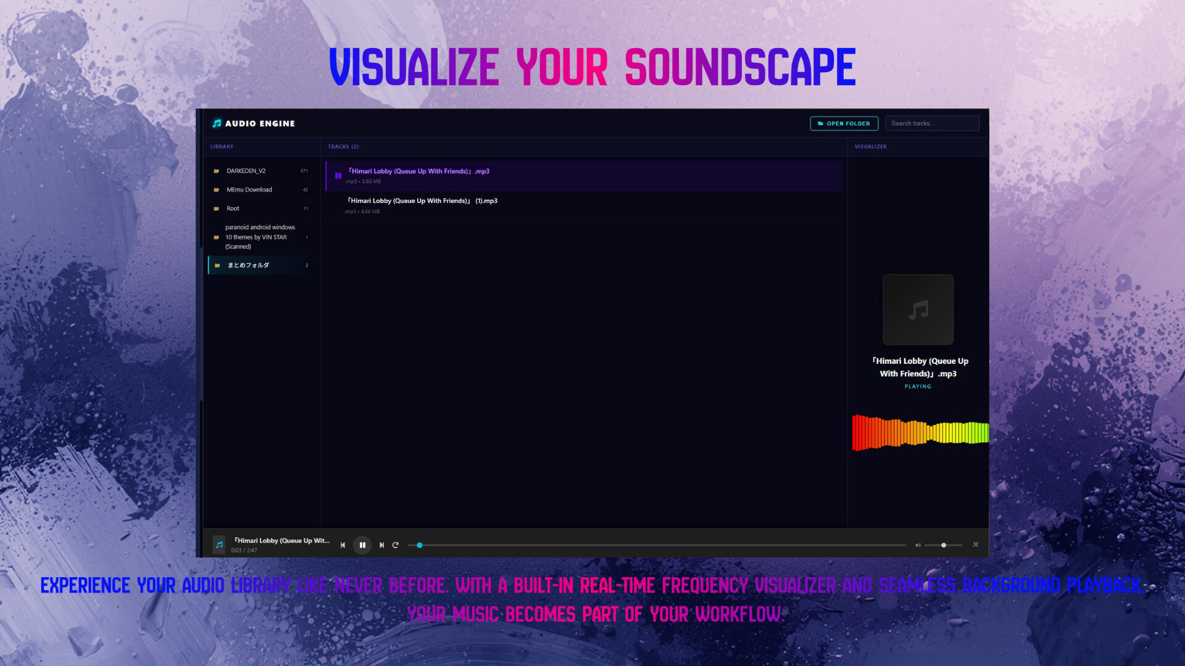Image resolution: width=1185 pixels, height=666 pixels.
Task: Skip to the next track
Action: coord(381,545)
